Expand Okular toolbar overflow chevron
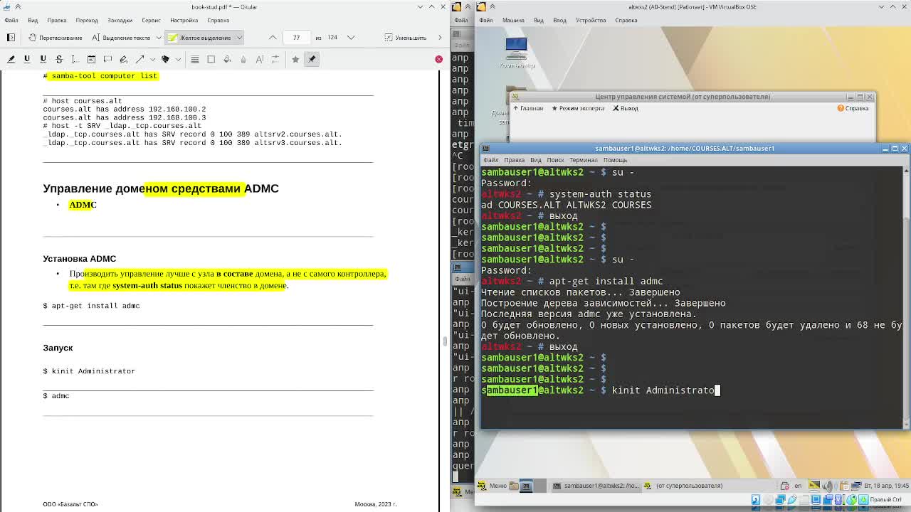The image size is (911, 512). coord(440,37)
